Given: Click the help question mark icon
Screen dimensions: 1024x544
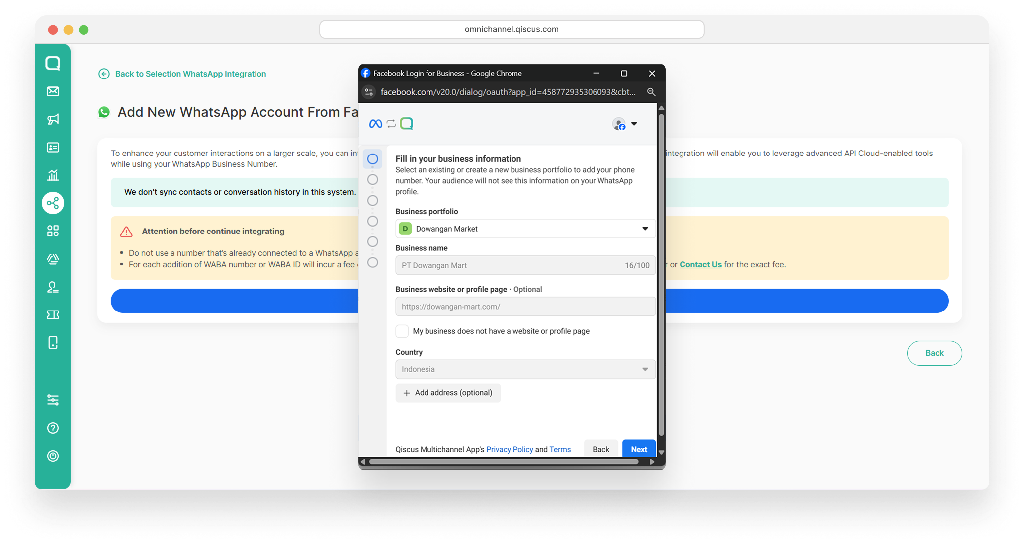Looking at the screenshot, I should pos(53,428).
